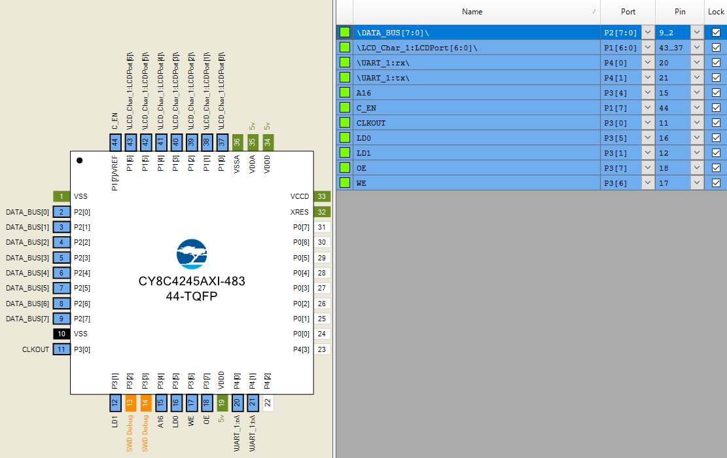Toggle Lock checkbox for \UART_1:rx\
Image resolution: width=727 pixels, height=458 pixels.
tap(716, 63)
